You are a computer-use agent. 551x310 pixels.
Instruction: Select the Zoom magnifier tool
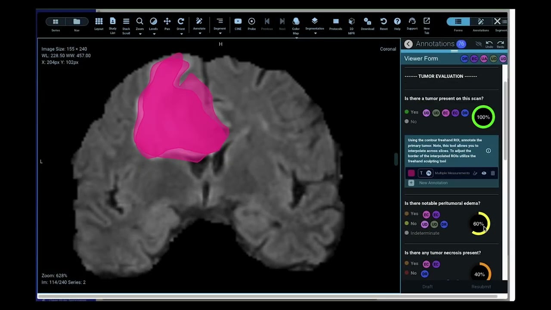(139, 21)
